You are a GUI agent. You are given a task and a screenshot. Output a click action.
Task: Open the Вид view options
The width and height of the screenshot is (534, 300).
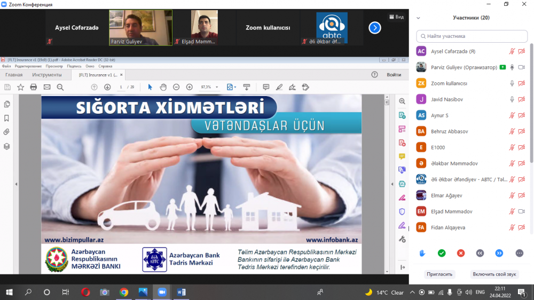coord(397,17)
